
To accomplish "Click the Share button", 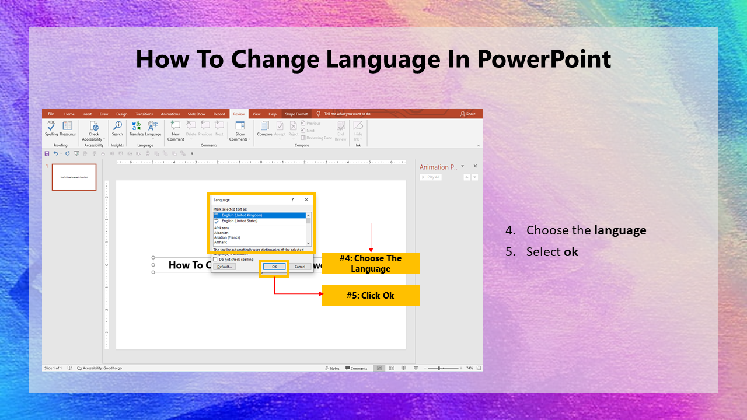I will point(468,114).
